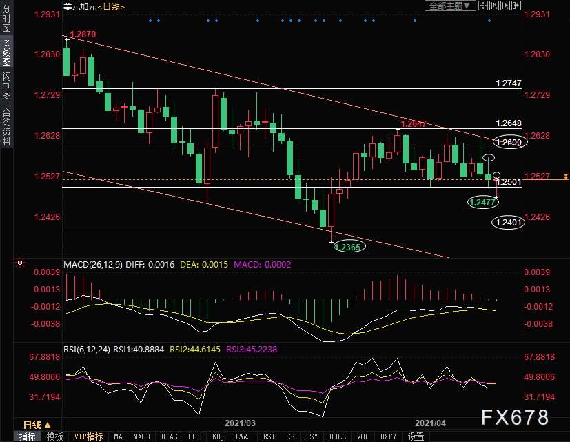Apply the CR indicator

point(290,436)
